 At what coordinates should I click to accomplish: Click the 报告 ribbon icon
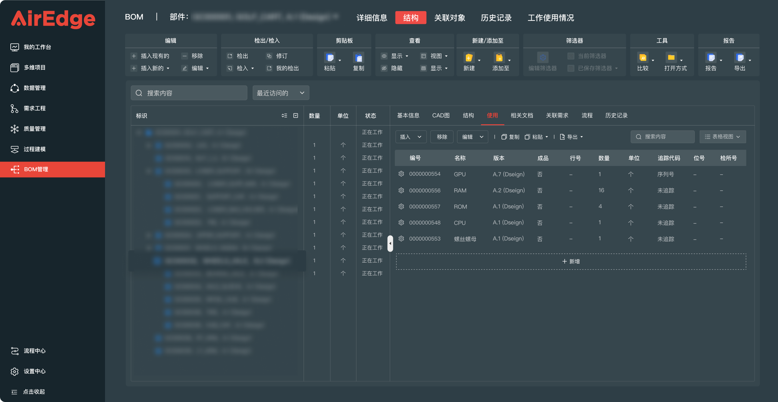[711, 58]
